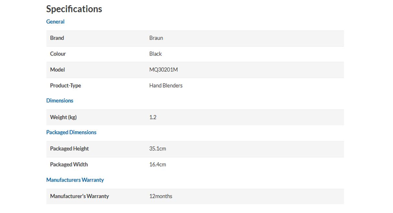Select the 35.1cm height value

coord(158,149)
